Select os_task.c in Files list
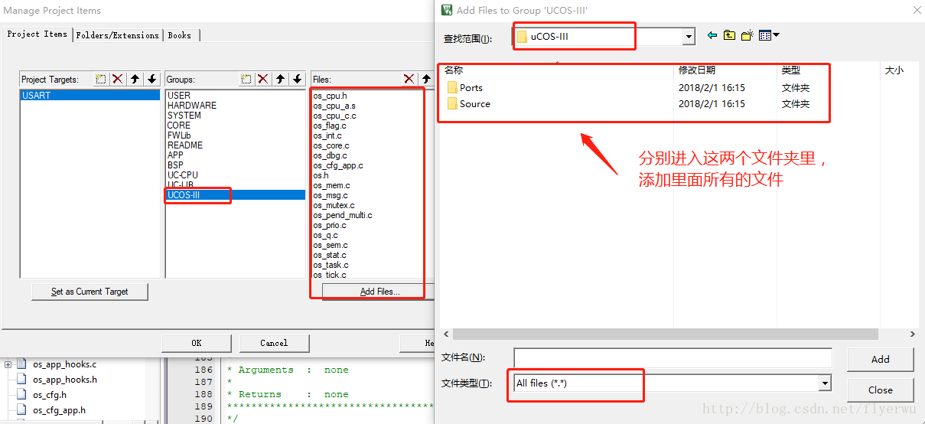This screenshot has width=925, height=424. [x=331, y=265]
